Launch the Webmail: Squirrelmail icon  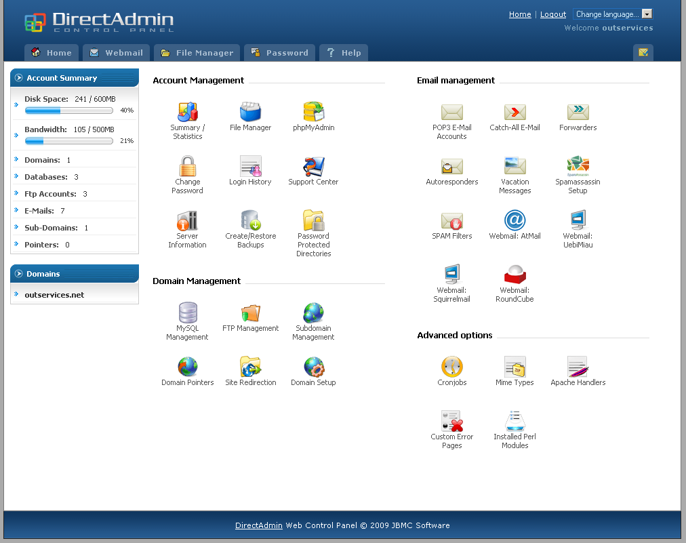pyautogui.click(x=452, y=275)
